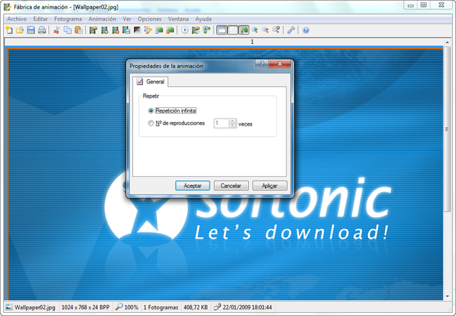Click the 408,72 KB status entry
The height and width of the screenshot is (316, 456).
pos(196,307)
